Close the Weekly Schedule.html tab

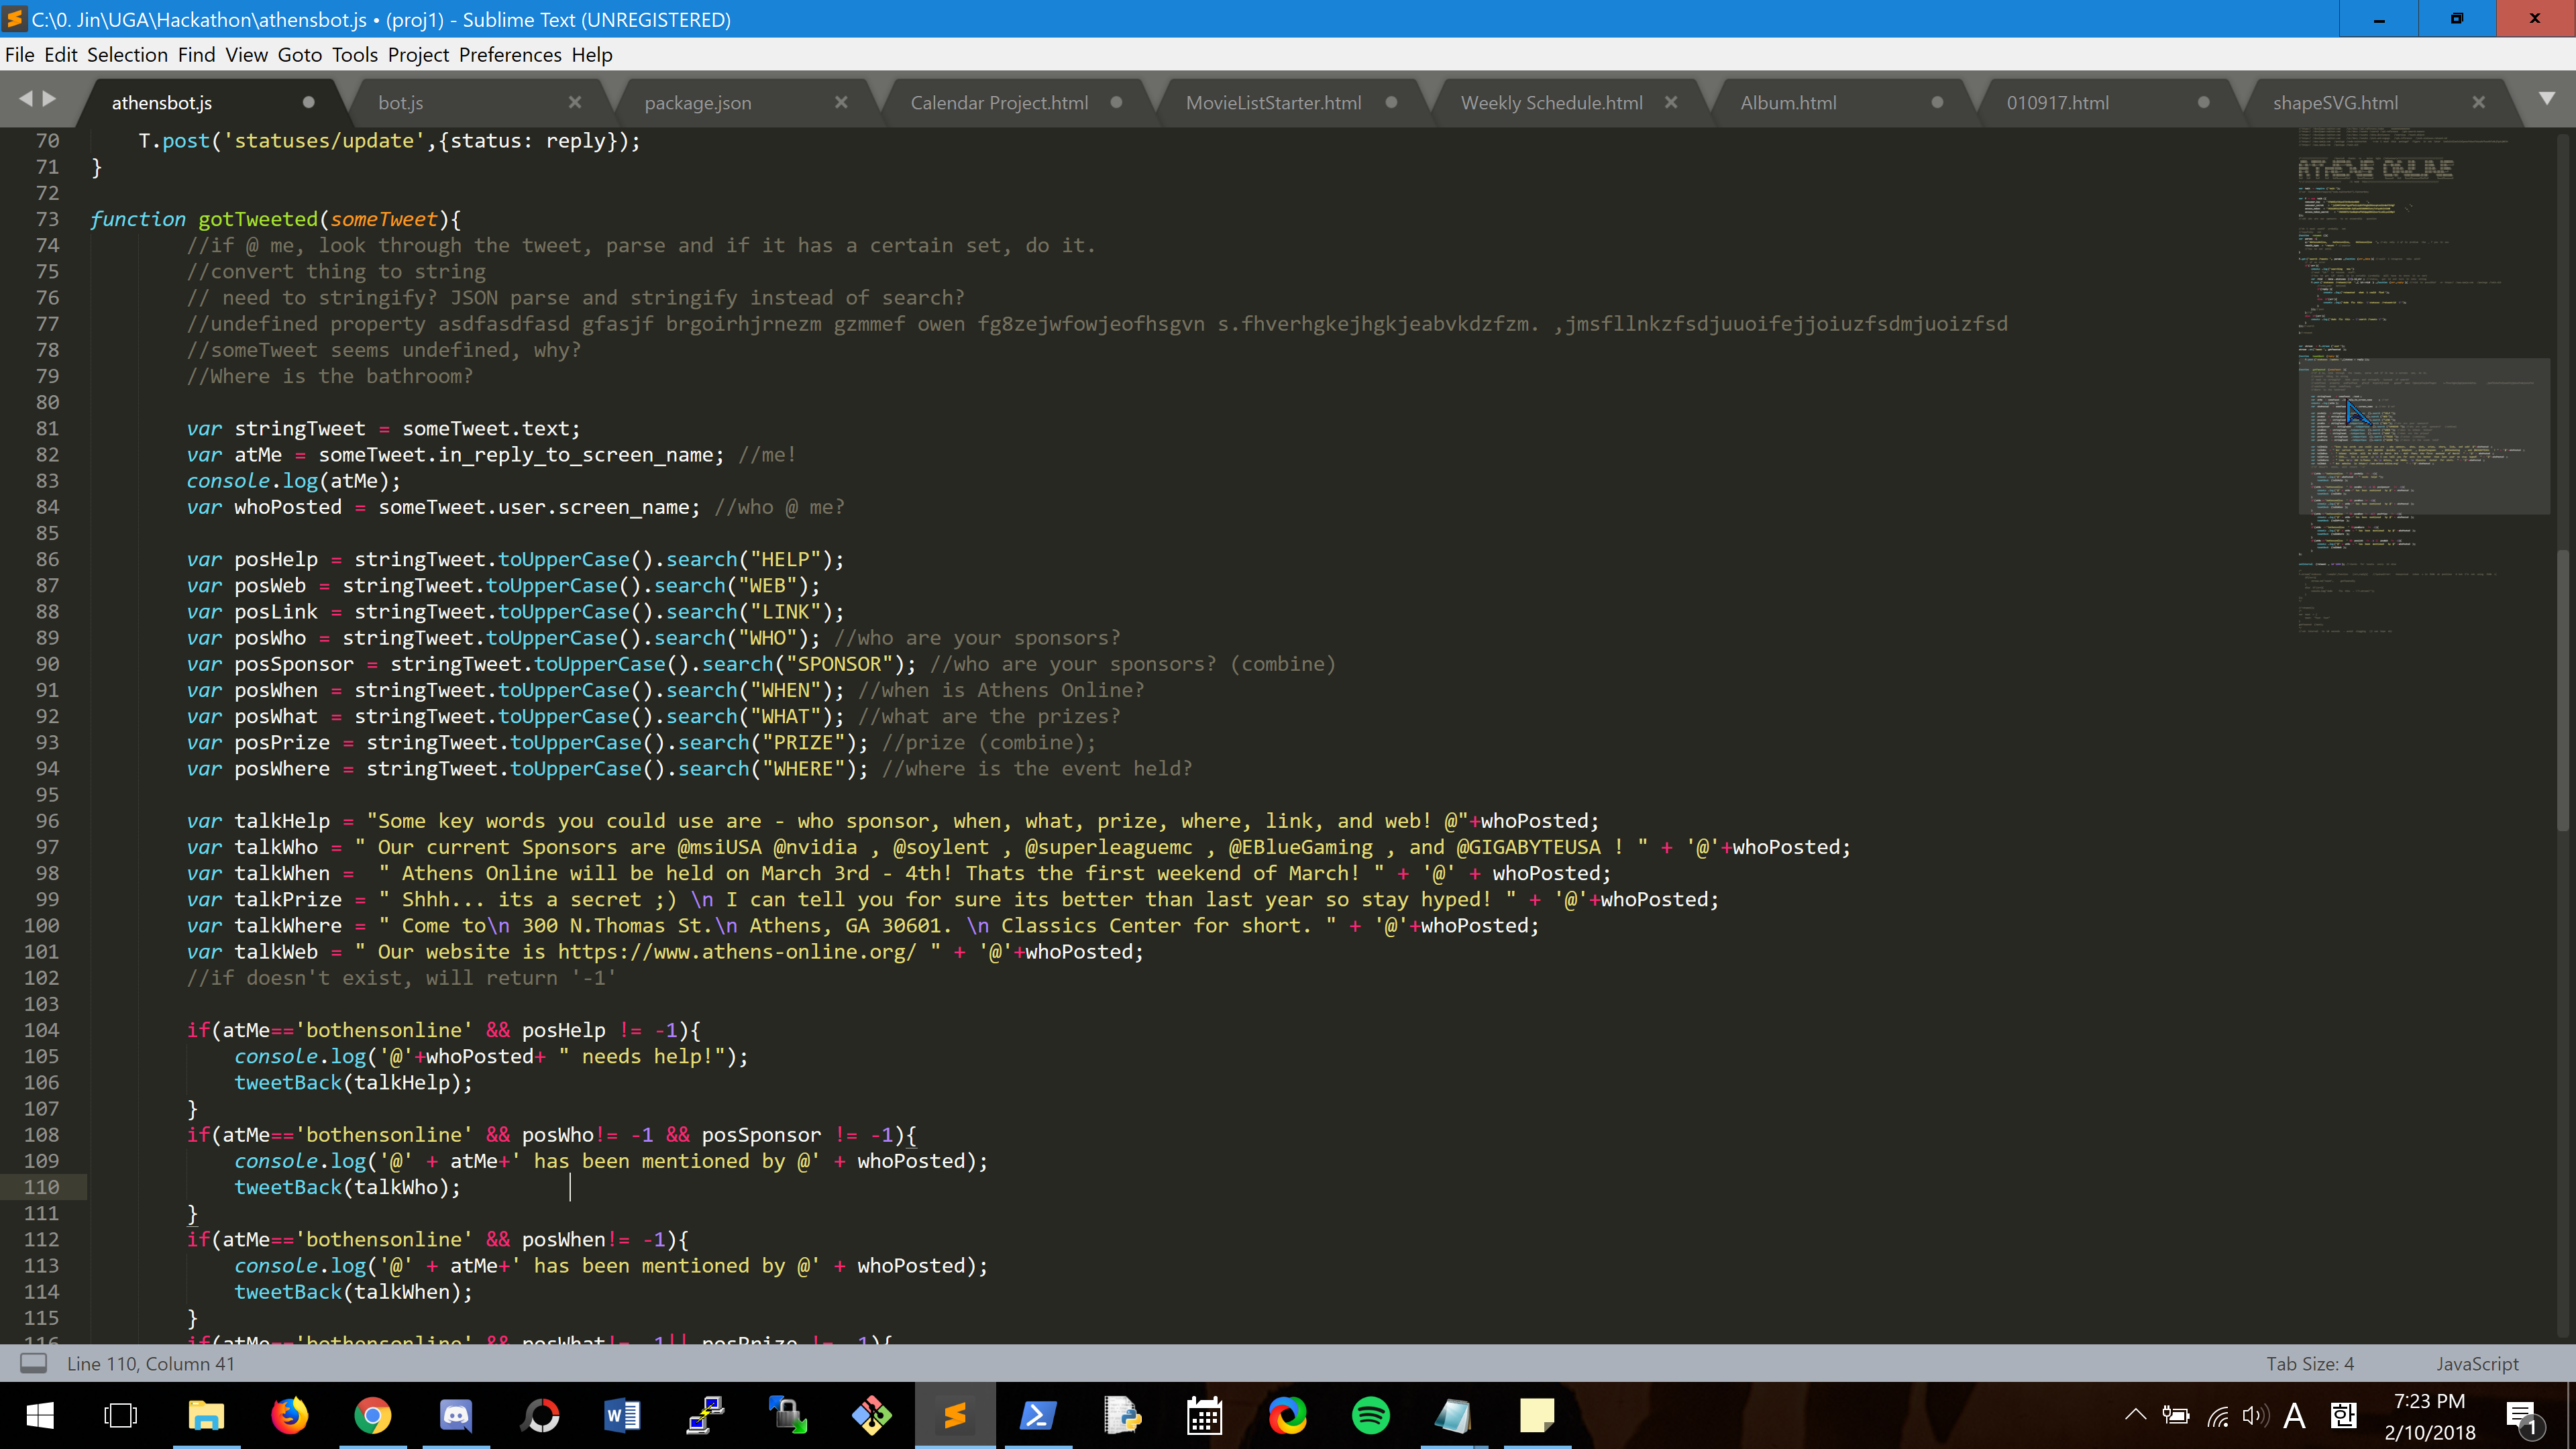click(x=1671, y=102)
